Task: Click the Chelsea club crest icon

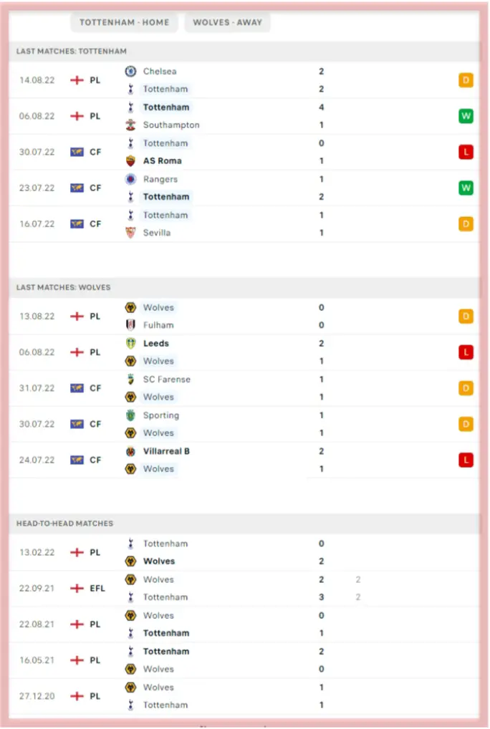Action: pos(130,71)
